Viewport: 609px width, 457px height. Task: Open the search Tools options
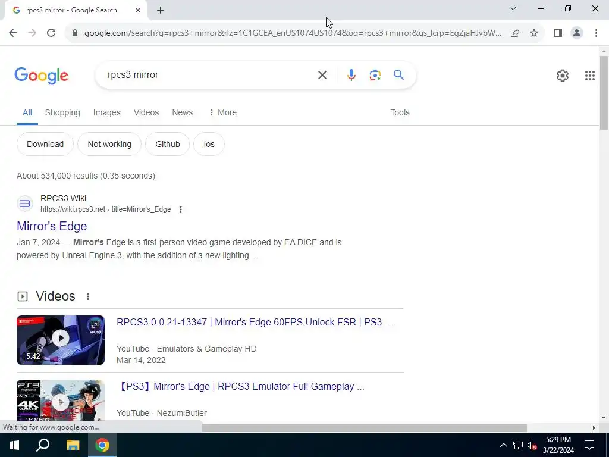click(x=400, y=112)
